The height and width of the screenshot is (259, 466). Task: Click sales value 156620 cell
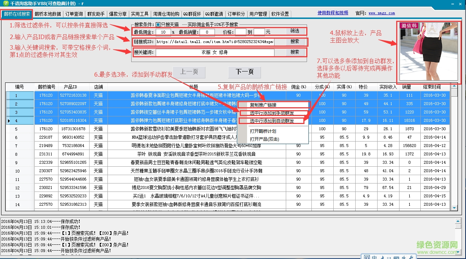[x=409, y=146]
